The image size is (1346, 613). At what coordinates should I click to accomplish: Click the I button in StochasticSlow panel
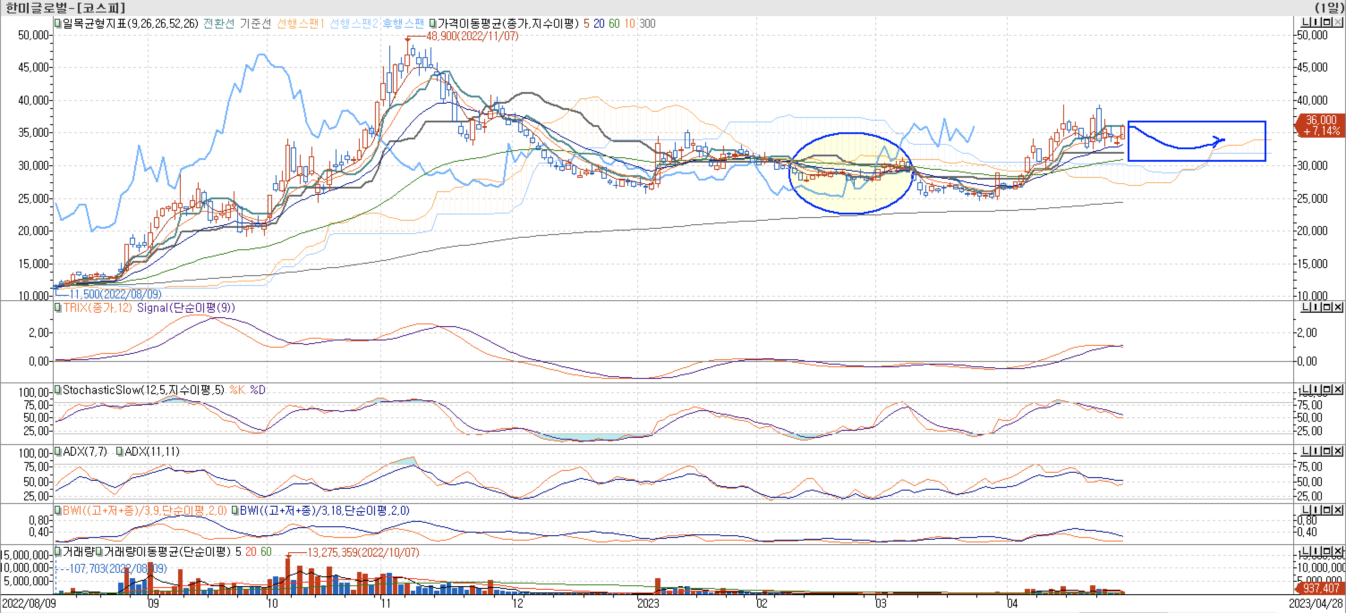point(1316,390)
